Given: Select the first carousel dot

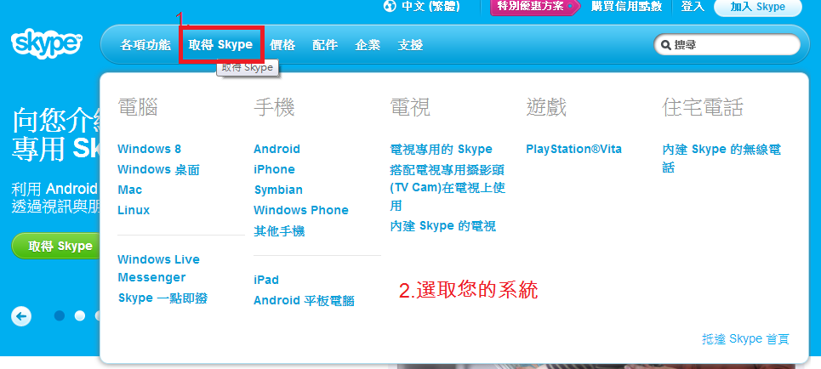Looking at the screenshot, I should pyautogui.click(x=60, y=315).
